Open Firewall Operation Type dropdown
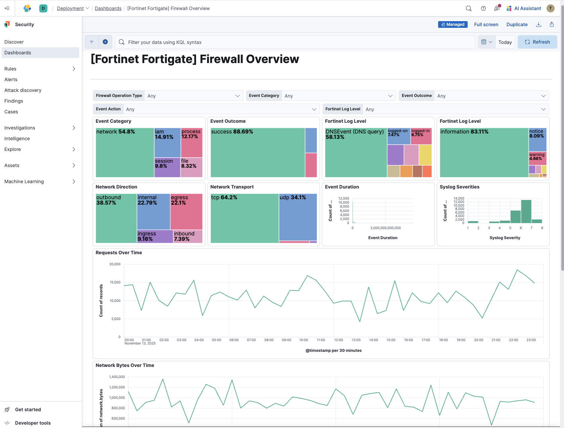 point(168,96)
